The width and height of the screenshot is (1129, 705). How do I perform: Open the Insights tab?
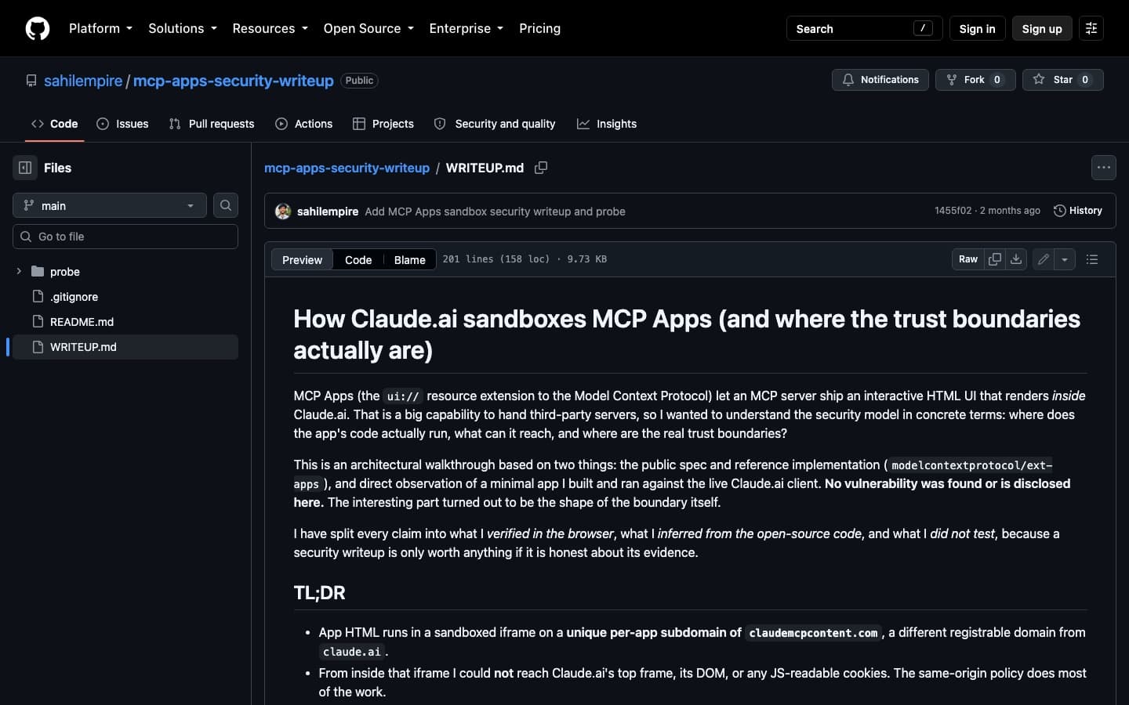(607, 124)
